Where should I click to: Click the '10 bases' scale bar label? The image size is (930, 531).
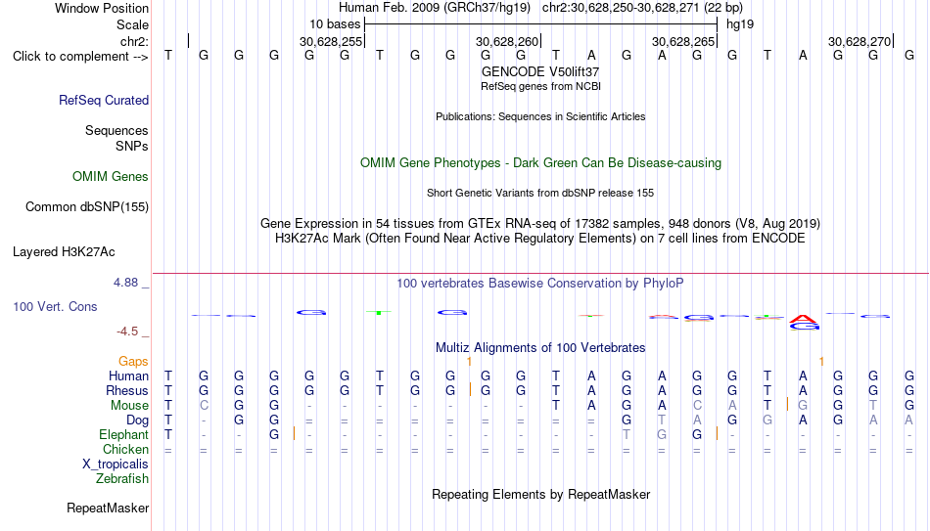335,24
